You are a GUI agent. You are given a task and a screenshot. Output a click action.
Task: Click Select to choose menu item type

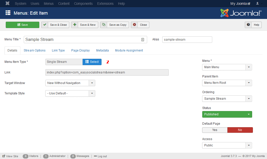(92, 62)
